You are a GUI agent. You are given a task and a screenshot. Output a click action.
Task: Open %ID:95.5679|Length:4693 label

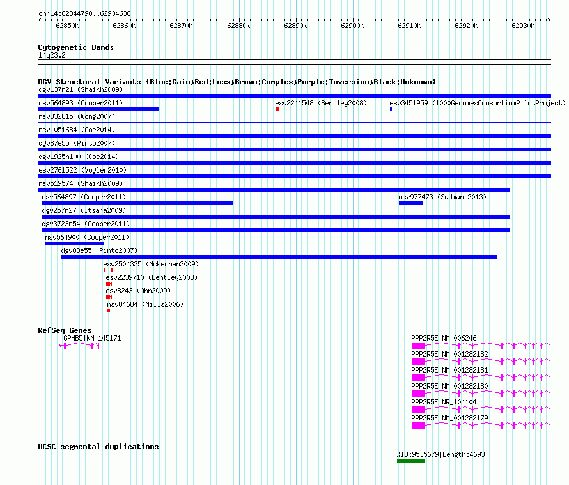click(440, 454)
